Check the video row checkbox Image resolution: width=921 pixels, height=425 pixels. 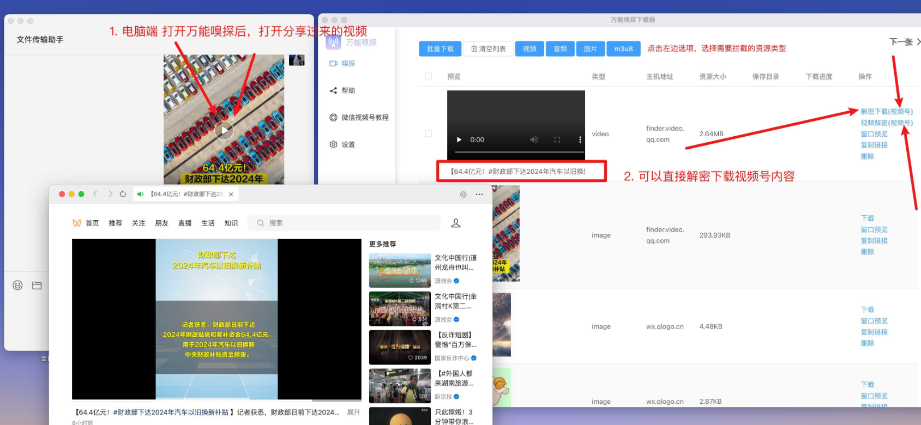click(x=429, y=133)
